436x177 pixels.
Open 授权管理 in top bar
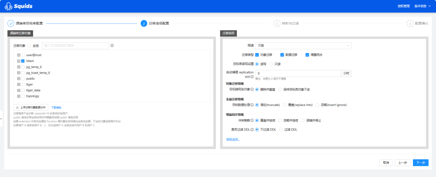404,6
